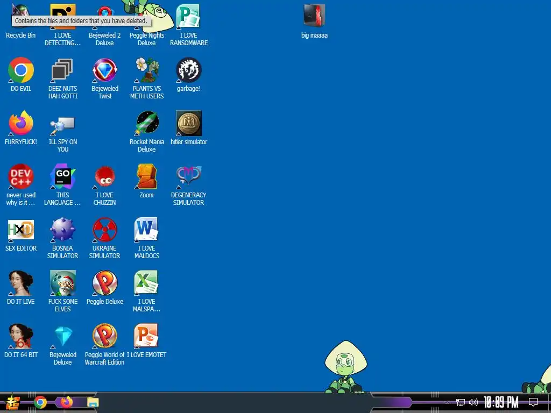Switch to Firefox on the taskbar
Screen dimensions: 551x413
(x=66, y=402)
